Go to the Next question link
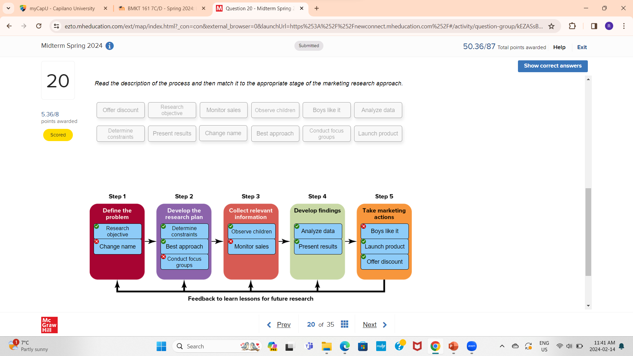 370,325
